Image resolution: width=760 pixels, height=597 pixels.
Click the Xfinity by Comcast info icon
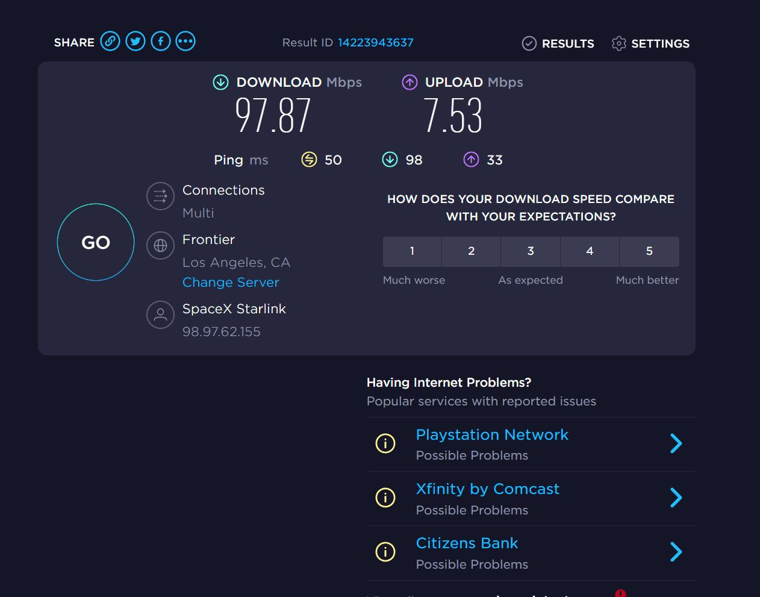click(385, 498)
